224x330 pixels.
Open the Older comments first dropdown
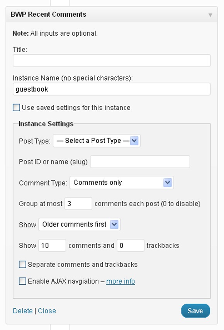pos(80,225)
